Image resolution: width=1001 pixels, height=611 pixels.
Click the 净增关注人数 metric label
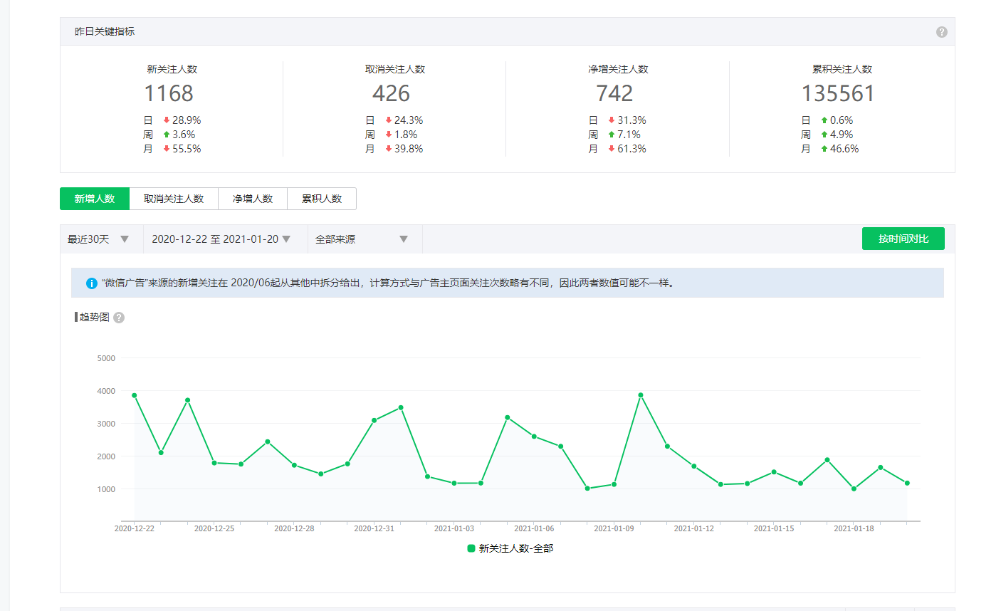coord(618,69)
